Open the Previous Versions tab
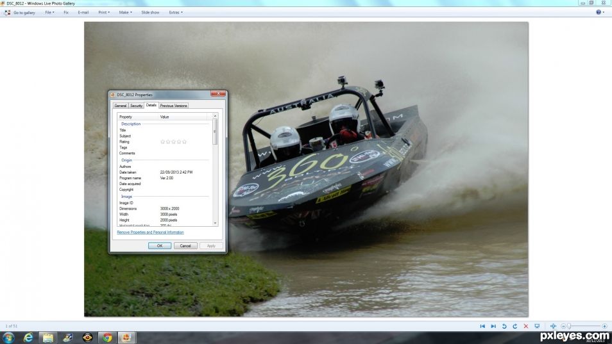 [x=173, y=106]
